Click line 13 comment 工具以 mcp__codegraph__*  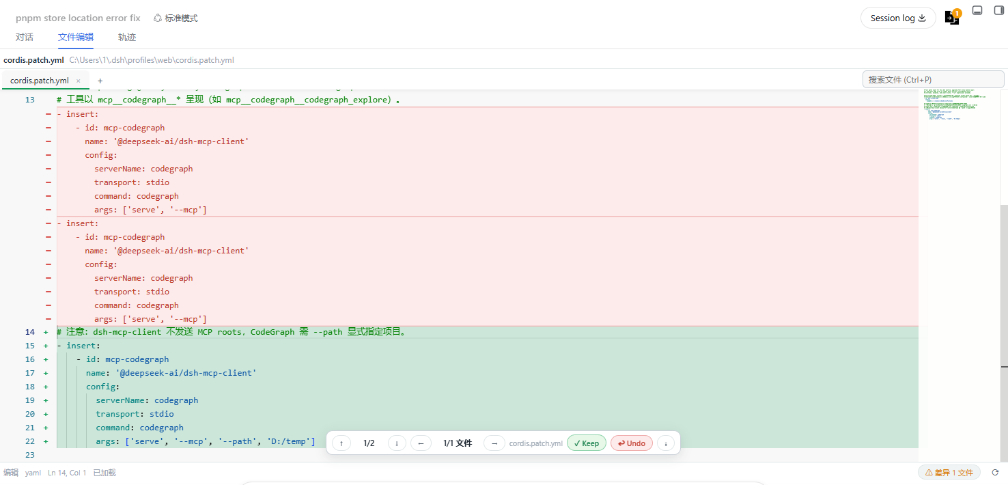(x=228, y=100)
